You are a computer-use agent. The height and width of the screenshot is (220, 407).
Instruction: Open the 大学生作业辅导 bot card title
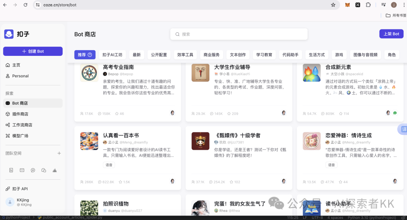click(232, 67)
